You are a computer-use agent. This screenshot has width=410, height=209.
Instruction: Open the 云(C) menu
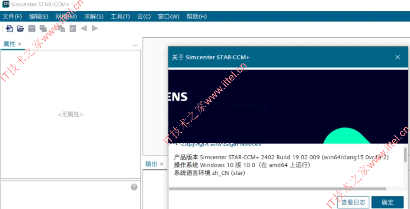[144, 16]
